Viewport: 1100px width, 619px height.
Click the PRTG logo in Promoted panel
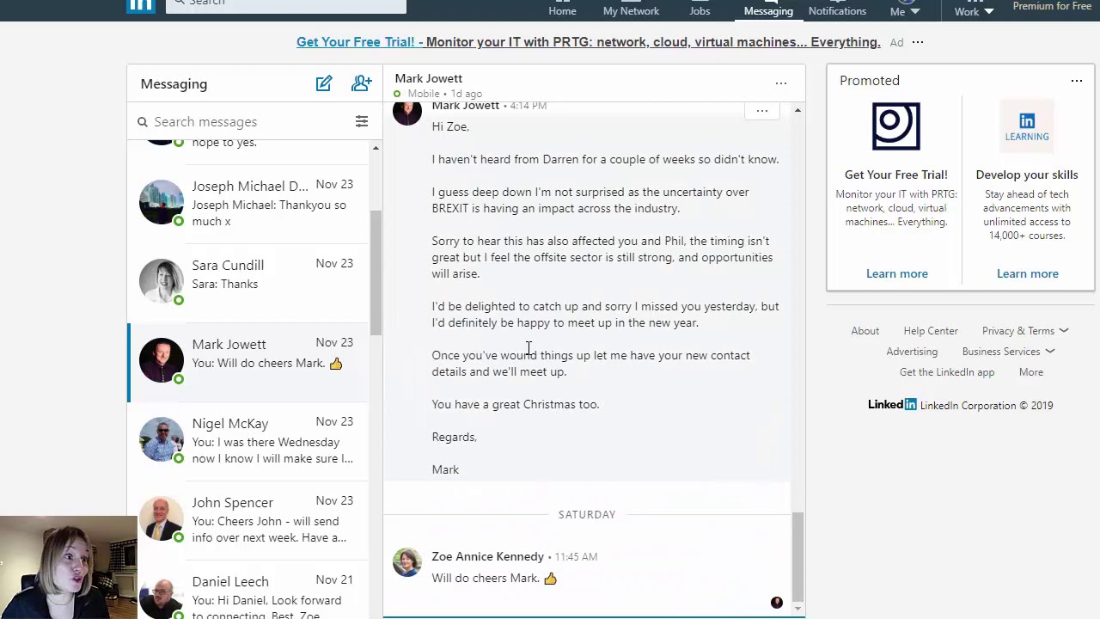(x=895, y=126)
